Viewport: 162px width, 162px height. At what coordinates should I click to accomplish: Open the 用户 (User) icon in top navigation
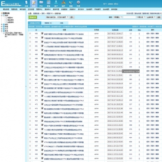(x=56, y=4)
